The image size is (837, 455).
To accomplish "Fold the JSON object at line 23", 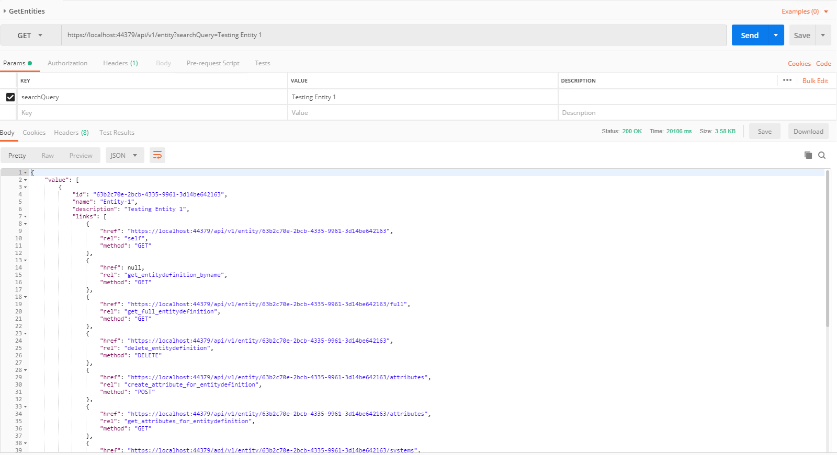I will pos(26,334).
